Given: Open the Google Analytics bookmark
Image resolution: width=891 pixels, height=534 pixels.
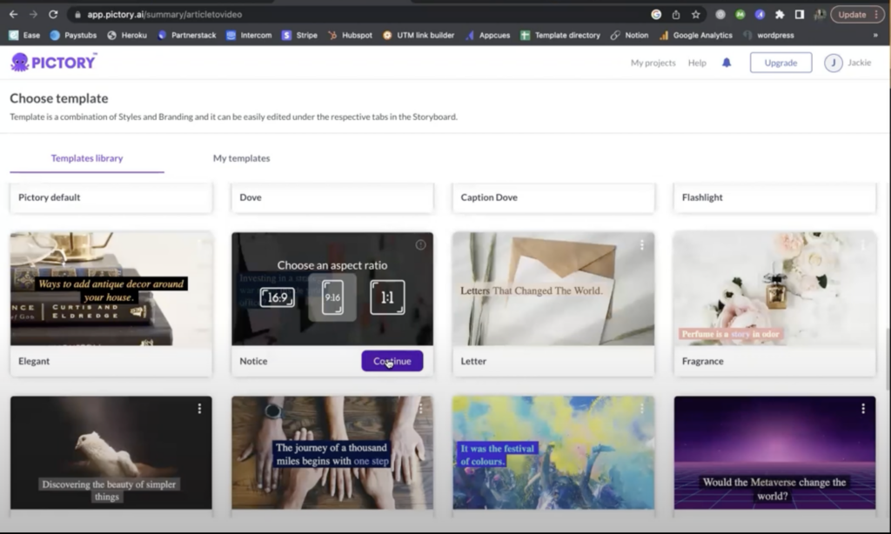Looking at the screenshot, I should coord(695,35).
